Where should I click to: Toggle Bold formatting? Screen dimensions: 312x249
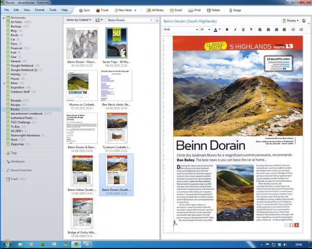click(227, 30)
